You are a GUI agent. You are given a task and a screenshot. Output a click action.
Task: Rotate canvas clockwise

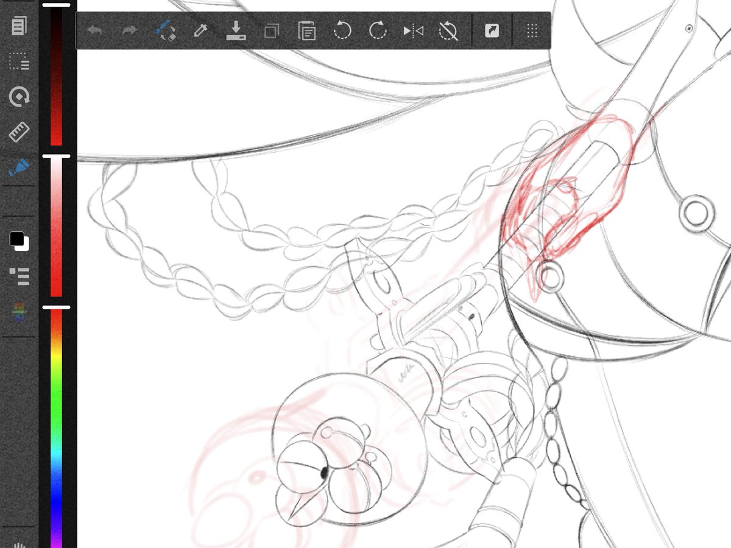(x=378, y=30)
